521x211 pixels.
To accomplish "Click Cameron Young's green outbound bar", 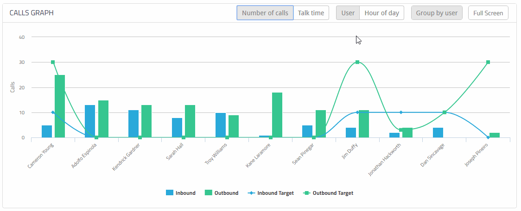I will 60,106.
